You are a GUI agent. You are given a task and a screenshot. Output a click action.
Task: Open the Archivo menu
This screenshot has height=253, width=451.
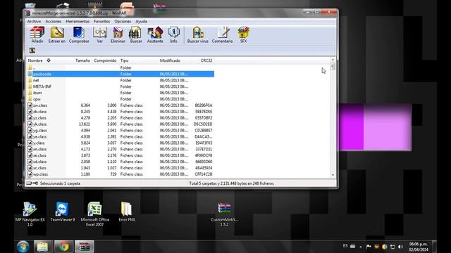coord(34,22)
